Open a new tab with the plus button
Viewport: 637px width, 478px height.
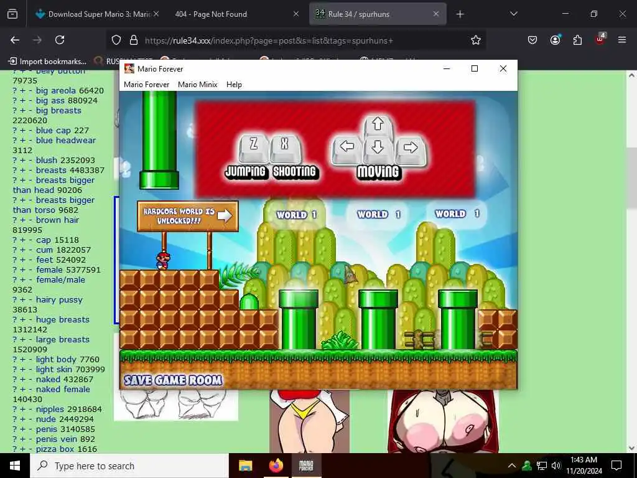(x=460, y=14)
